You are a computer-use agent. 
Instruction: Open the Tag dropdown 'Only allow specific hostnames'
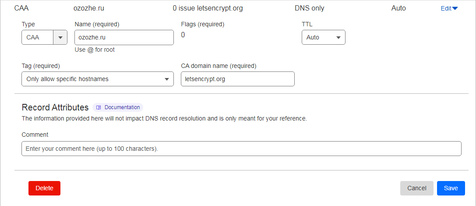pos(97,79)
